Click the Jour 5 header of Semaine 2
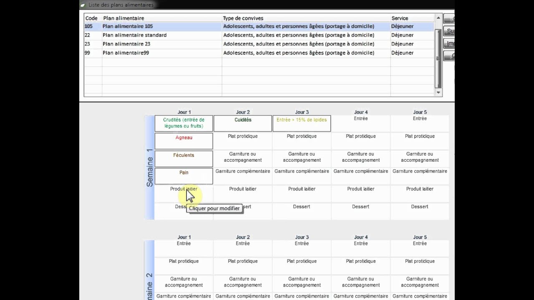 (x=420, y=237)
